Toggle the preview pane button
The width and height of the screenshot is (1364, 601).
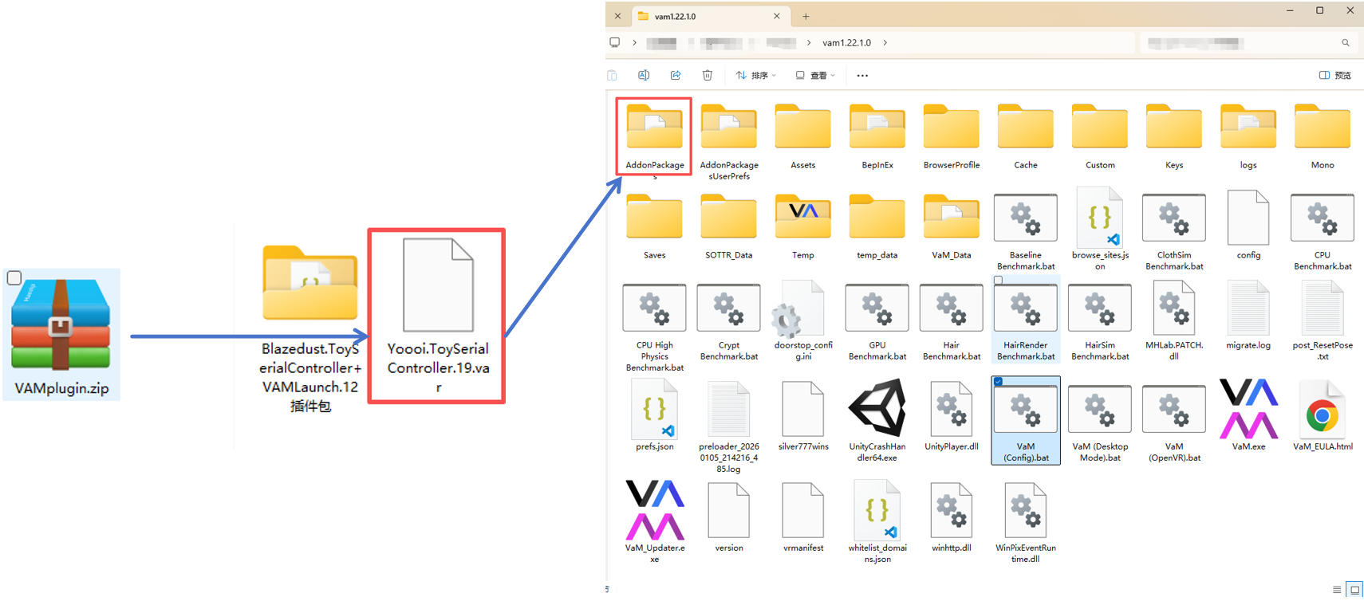1334,75
